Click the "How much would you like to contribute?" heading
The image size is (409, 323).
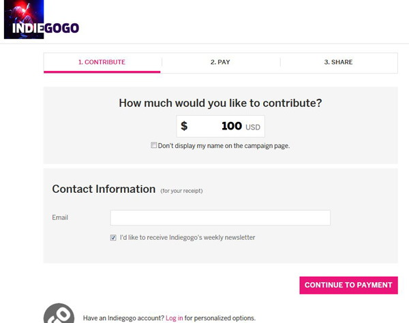[x=220, y=103]
